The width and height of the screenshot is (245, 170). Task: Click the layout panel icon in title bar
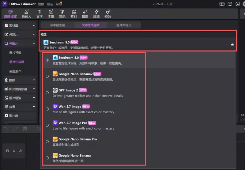pos(222,4)
